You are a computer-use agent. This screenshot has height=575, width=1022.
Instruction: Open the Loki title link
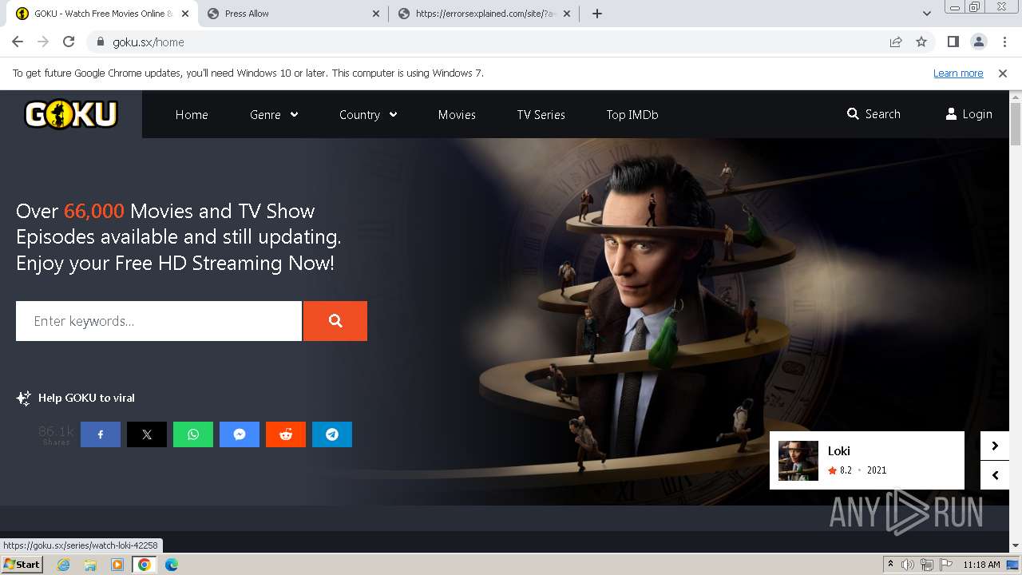[838, 451]
